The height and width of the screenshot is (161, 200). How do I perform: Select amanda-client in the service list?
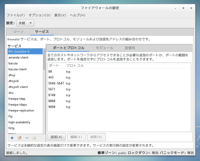[x=25, y=57]
